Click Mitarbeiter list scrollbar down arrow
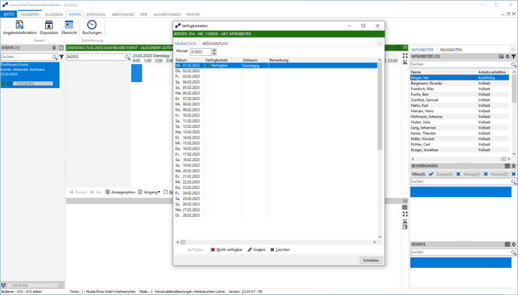 pos(513,154)
